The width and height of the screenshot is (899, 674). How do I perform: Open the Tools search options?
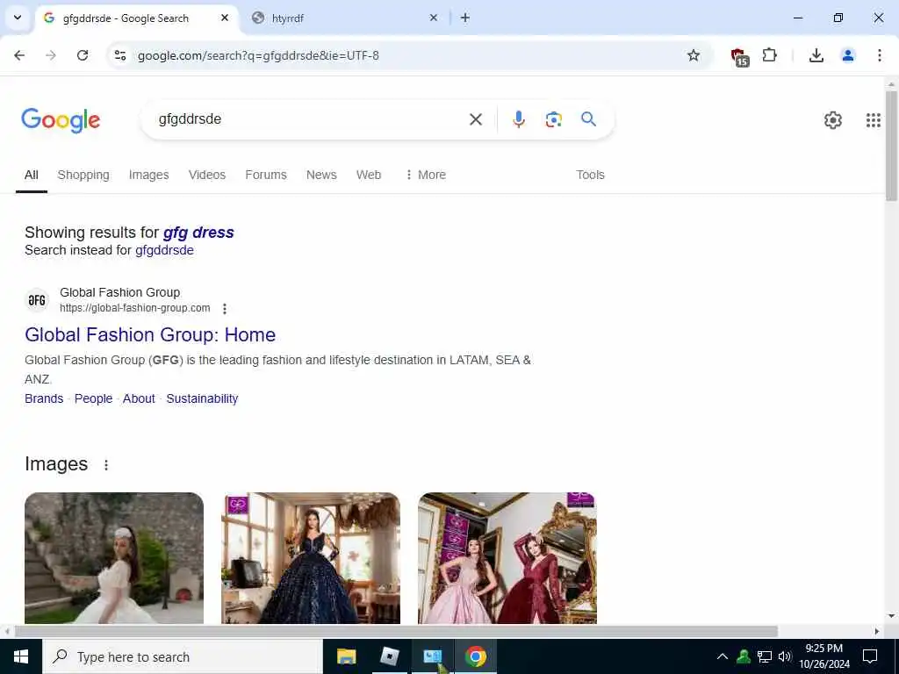pos(590,175)
